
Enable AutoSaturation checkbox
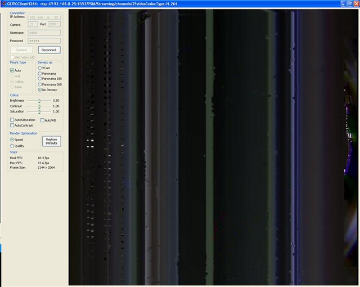[x=12, y=120]
